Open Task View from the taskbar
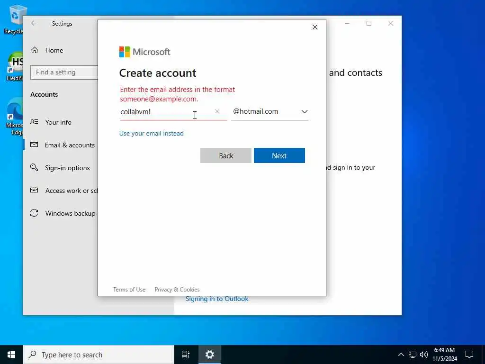 186,355
